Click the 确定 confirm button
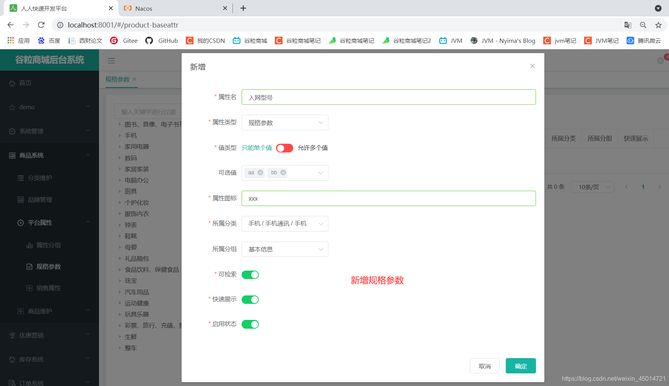This screenshot has height=386, width=669. pos(521,366)
